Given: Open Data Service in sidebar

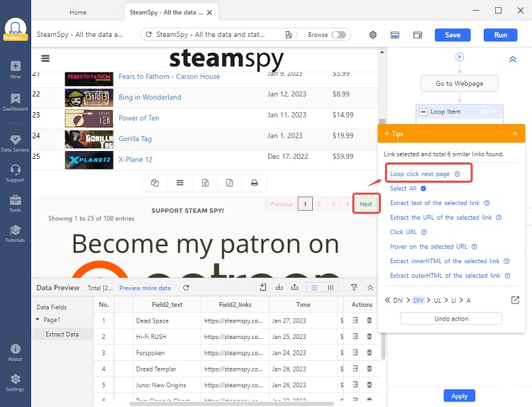Looking at the screenshot, I should (16, 143).
